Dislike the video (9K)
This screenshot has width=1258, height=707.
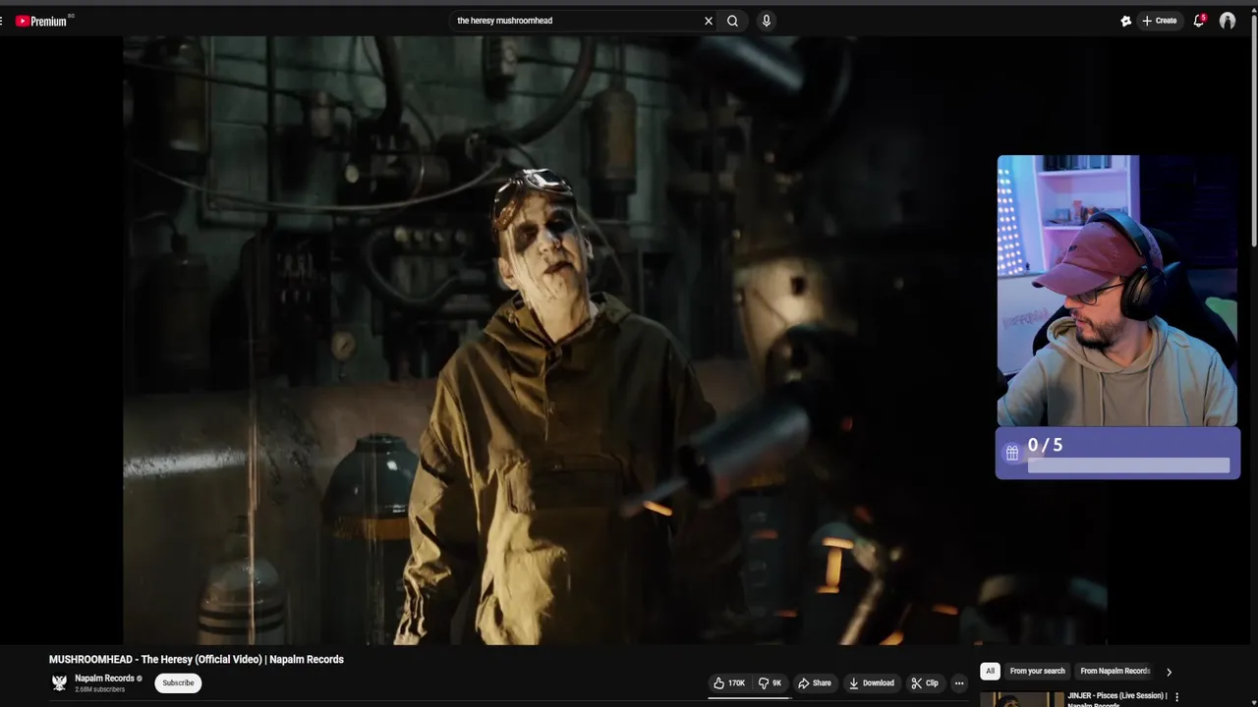pos(770,683)
